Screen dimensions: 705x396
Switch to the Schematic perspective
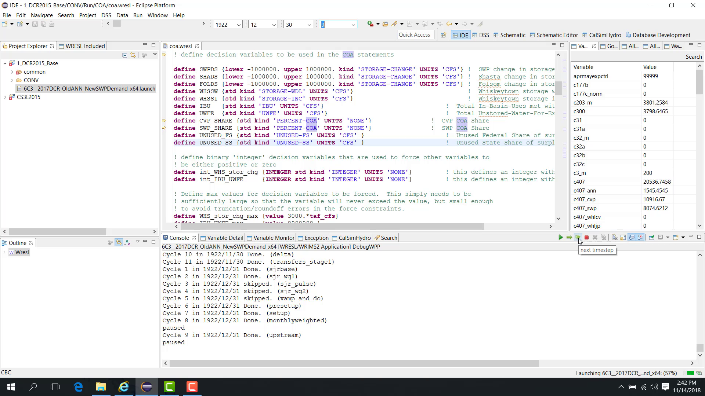click(509, 35)
